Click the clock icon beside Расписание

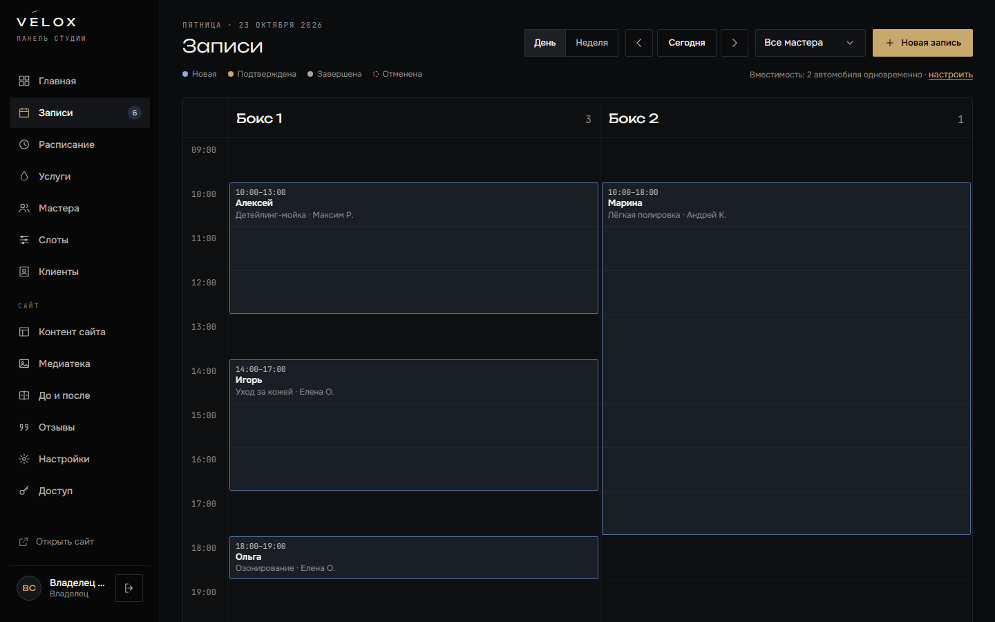click(x=24, y=144)
